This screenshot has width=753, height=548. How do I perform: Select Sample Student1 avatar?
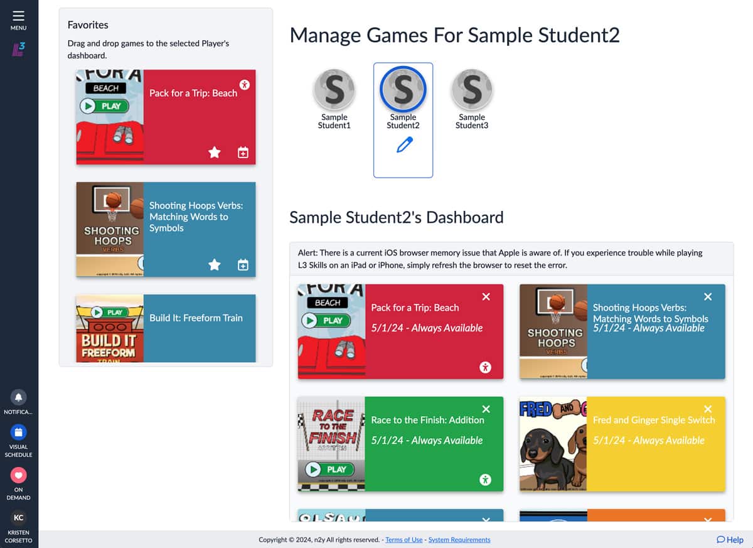334,90
